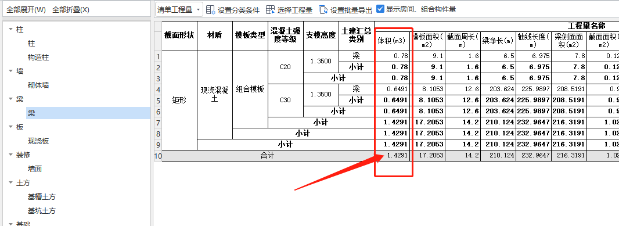The height and width of the screenshot is (226, 619).
Task: Click row number 1 header
Action: (158, 56)
